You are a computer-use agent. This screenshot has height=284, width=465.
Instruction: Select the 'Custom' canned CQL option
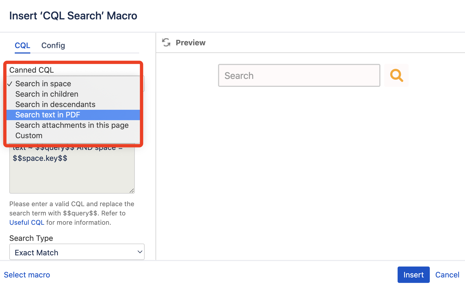(x=29, y=135)
